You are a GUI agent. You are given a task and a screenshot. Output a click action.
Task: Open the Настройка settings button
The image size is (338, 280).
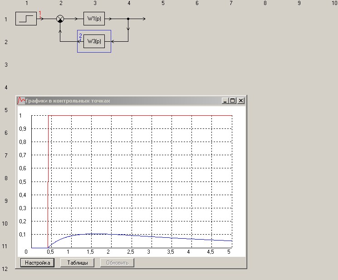(x=37, y=263)
